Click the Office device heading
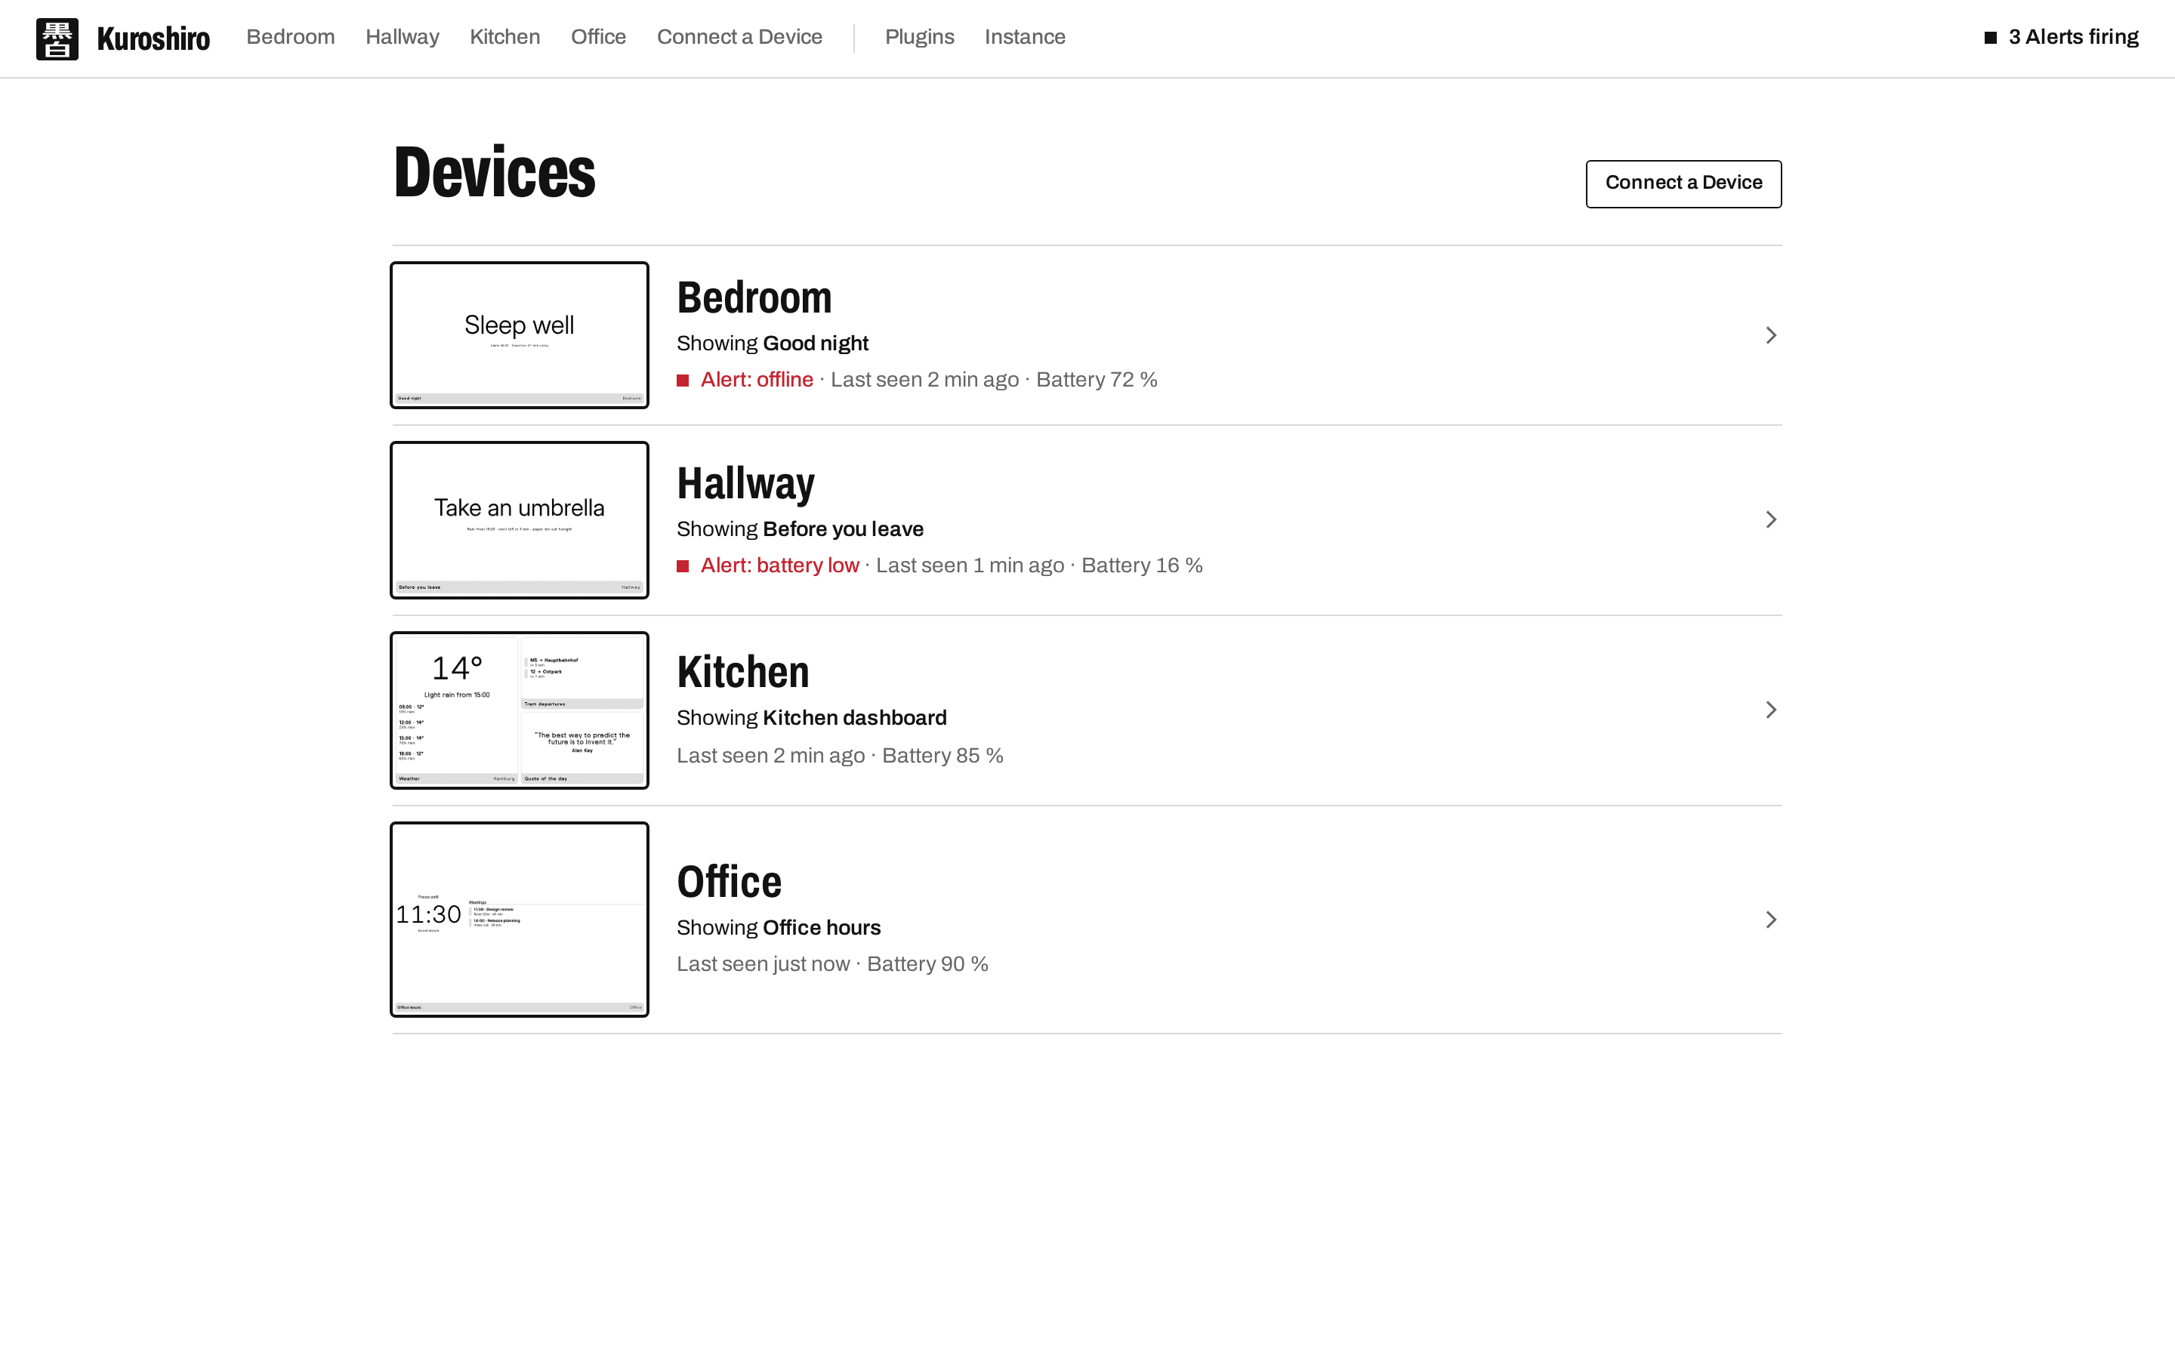 729,882
